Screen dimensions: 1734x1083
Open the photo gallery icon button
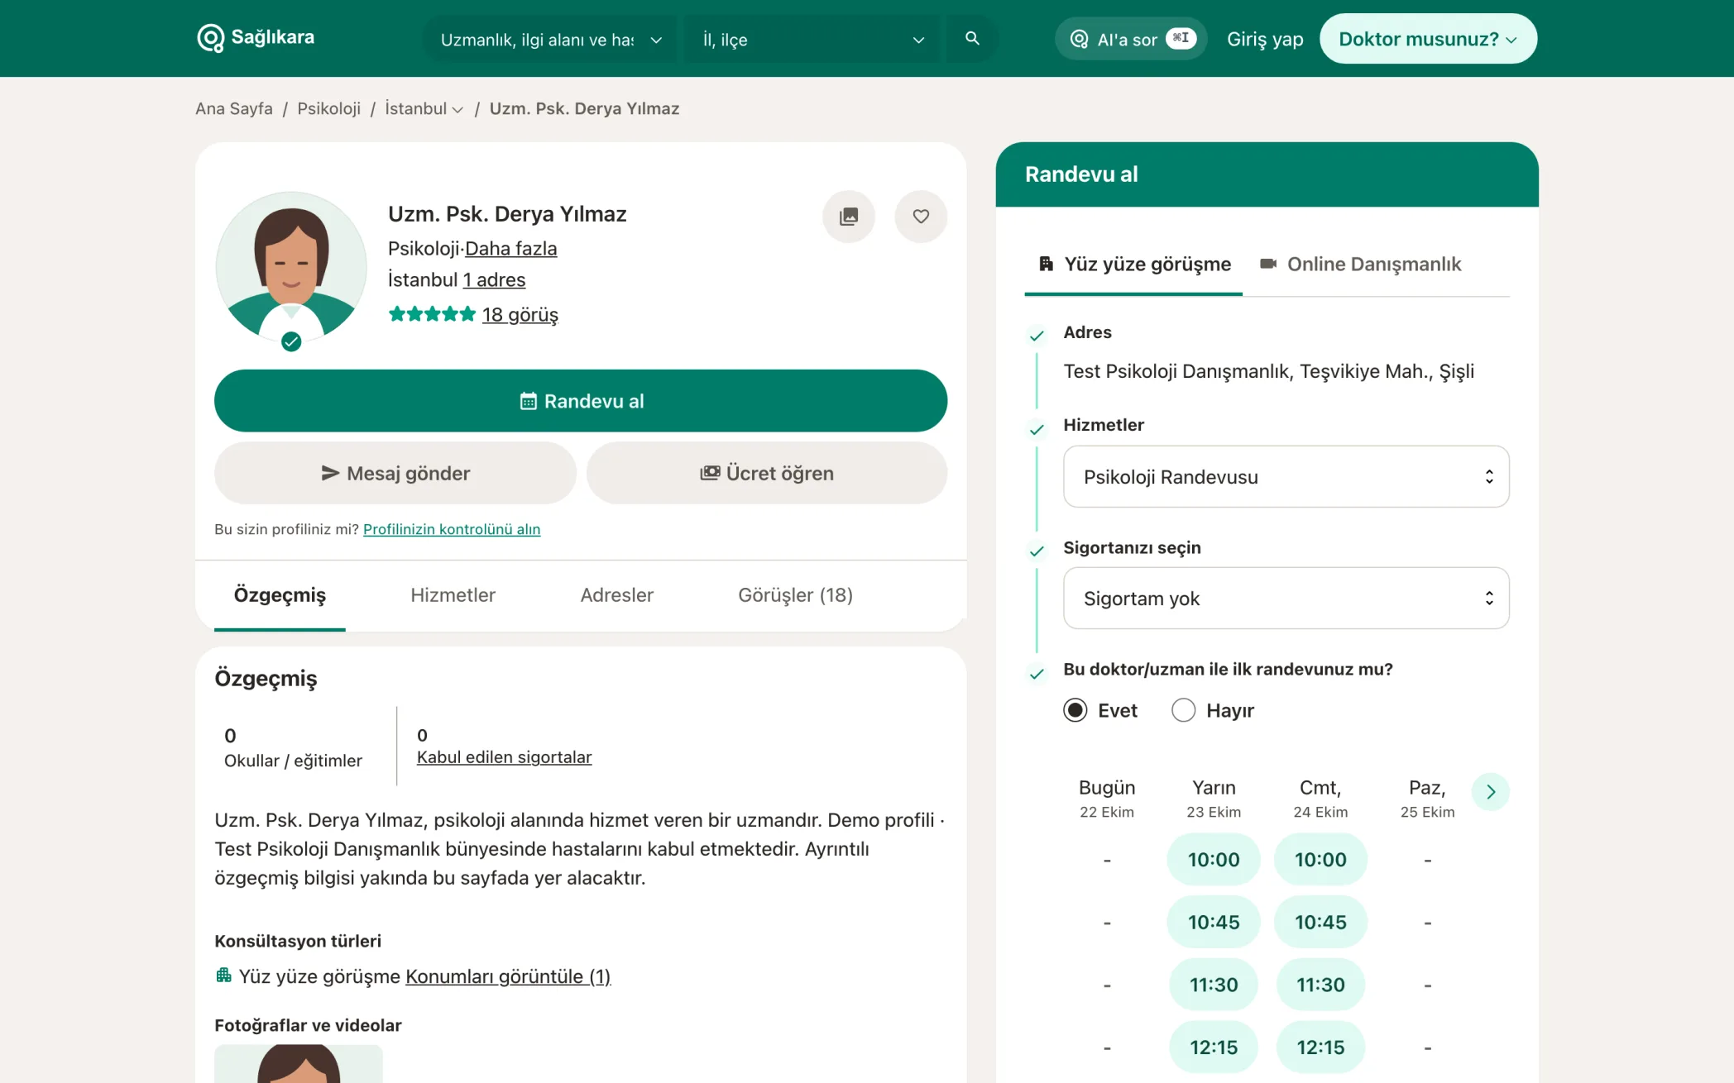pyautogui.click(x=849, y=217)
